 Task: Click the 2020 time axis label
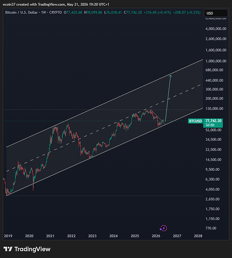point(29,236)
